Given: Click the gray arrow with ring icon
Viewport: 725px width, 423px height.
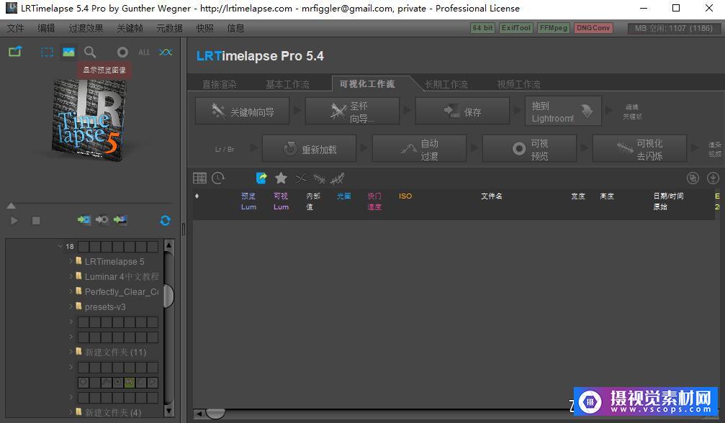Looking at the screenshot, I should point(102,220).
